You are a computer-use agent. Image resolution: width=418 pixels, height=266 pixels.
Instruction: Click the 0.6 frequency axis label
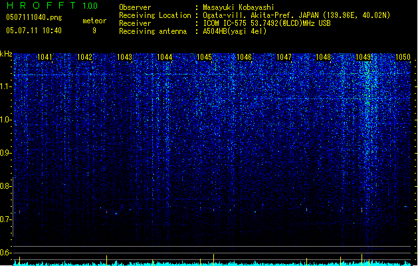tap(5, 253)
